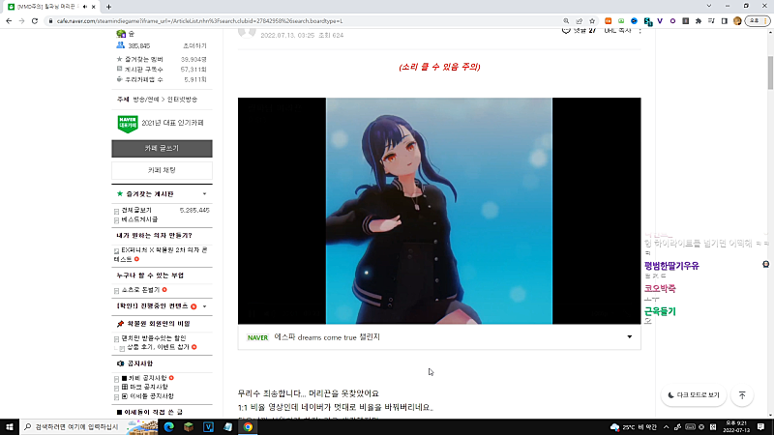The width and height of the screenshot is (774, 435).
Task: Open the 카페 채팅 chat button
Action: click(162, 170)
